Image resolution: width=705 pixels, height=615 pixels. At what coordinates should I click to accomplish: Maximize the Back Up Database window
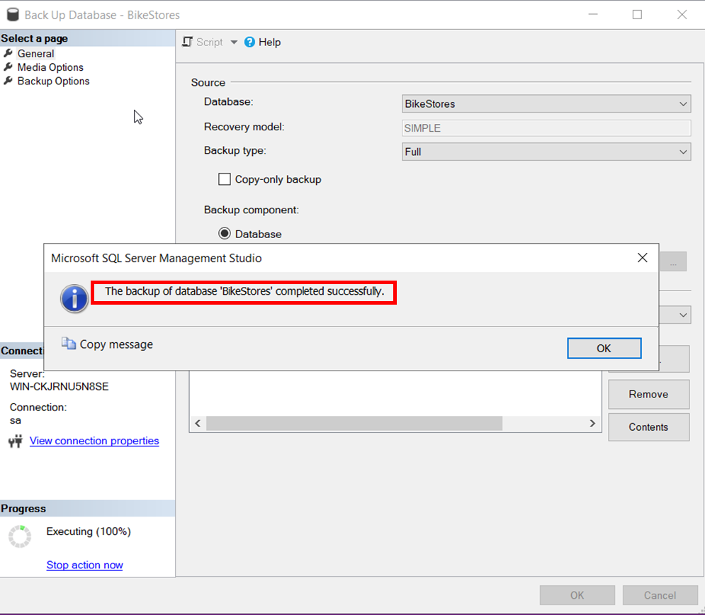pyautogui.click(x=637, y=15)
